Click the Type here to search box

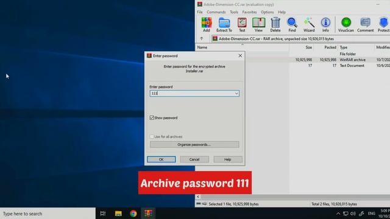pyautogui.click(x=48, y=214)
